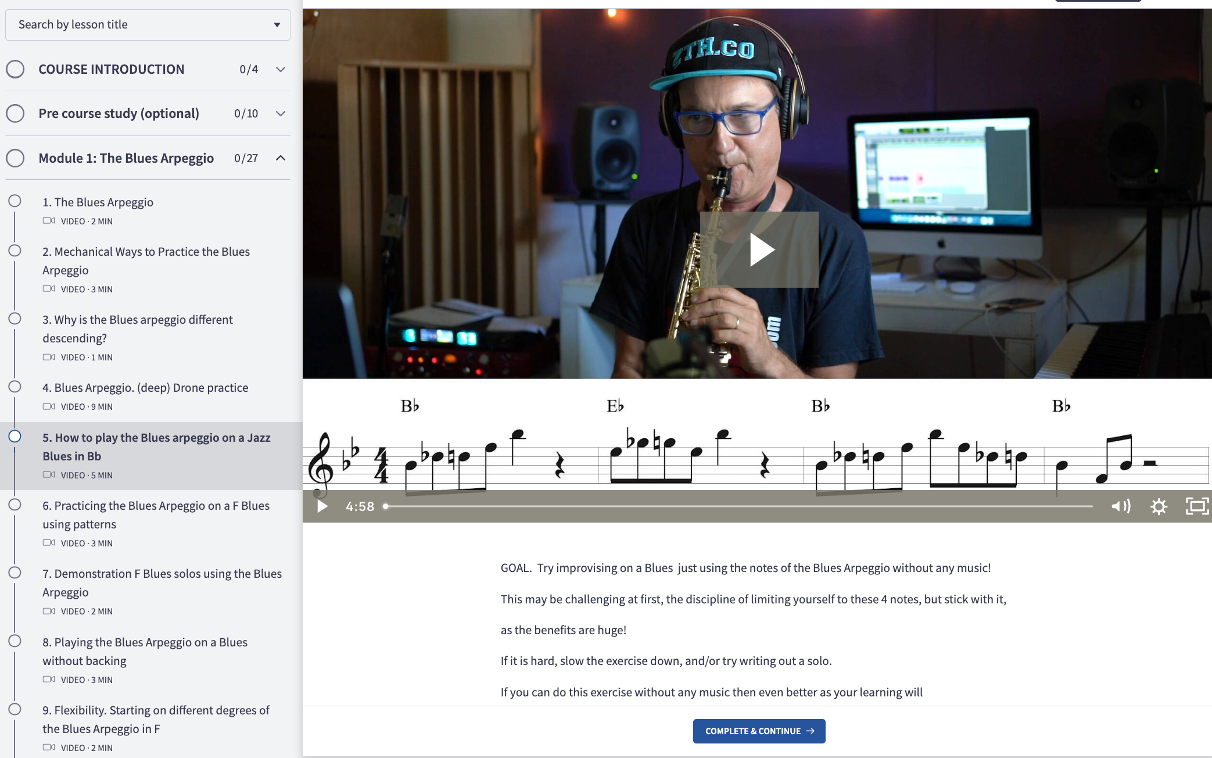Open the video quality settings gear

point(1159,506)
